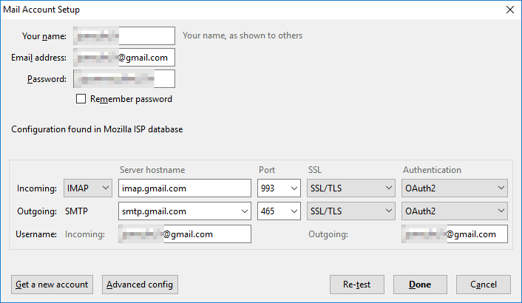522x303 pixels.
Task: Open the incoming OAuth2 authentication dropdown
Action: [455, 188]
